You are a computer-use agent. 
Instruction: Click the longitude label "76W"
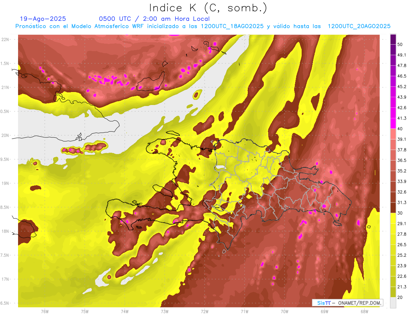[45, 312]
